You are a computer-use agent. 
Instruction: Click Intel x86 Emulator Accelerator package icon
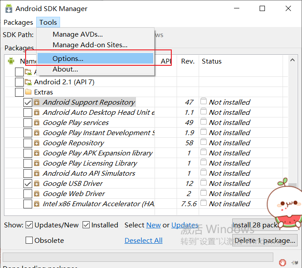[x=37, y=204]
